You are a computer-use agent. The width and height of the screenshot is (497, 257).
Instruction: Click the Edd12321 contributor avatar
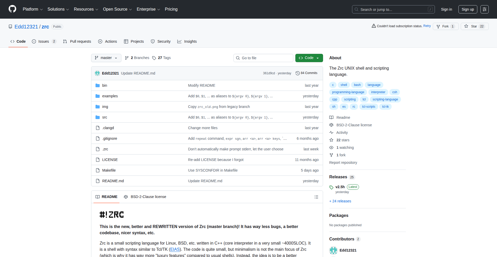(x=333, y=250)
